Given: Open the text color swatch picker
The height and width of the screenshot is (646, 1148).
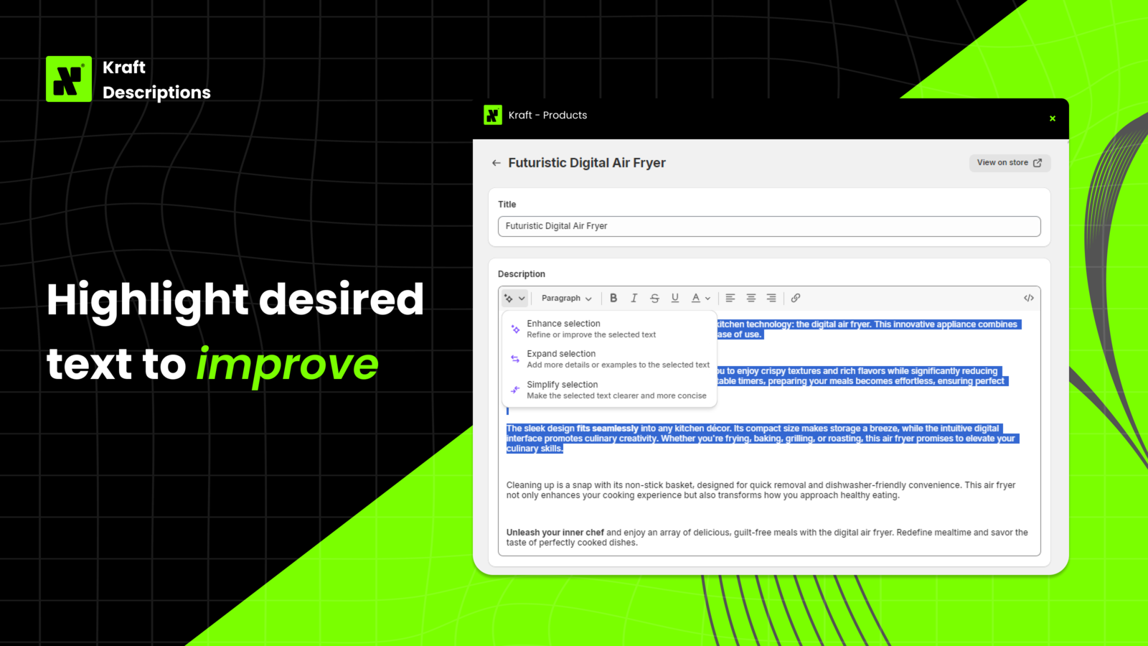Looking at the screenshot, I should tap(697, 298).
